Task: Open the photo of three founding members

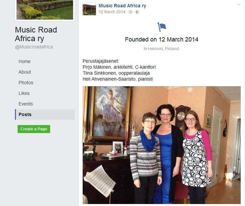Action: 162,145
